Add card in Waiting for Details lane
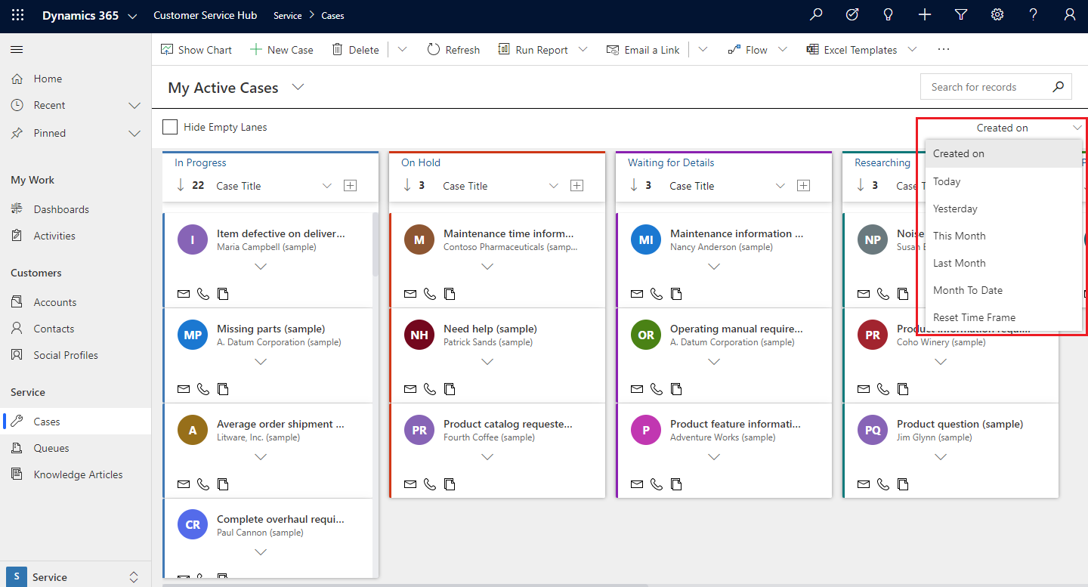Viewport: 1088px width, 587px height. coord(803,186)
